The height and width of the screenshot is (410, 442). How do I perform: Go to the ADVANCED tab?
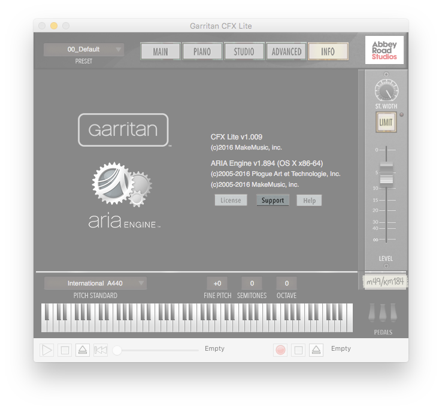[286, 51]
